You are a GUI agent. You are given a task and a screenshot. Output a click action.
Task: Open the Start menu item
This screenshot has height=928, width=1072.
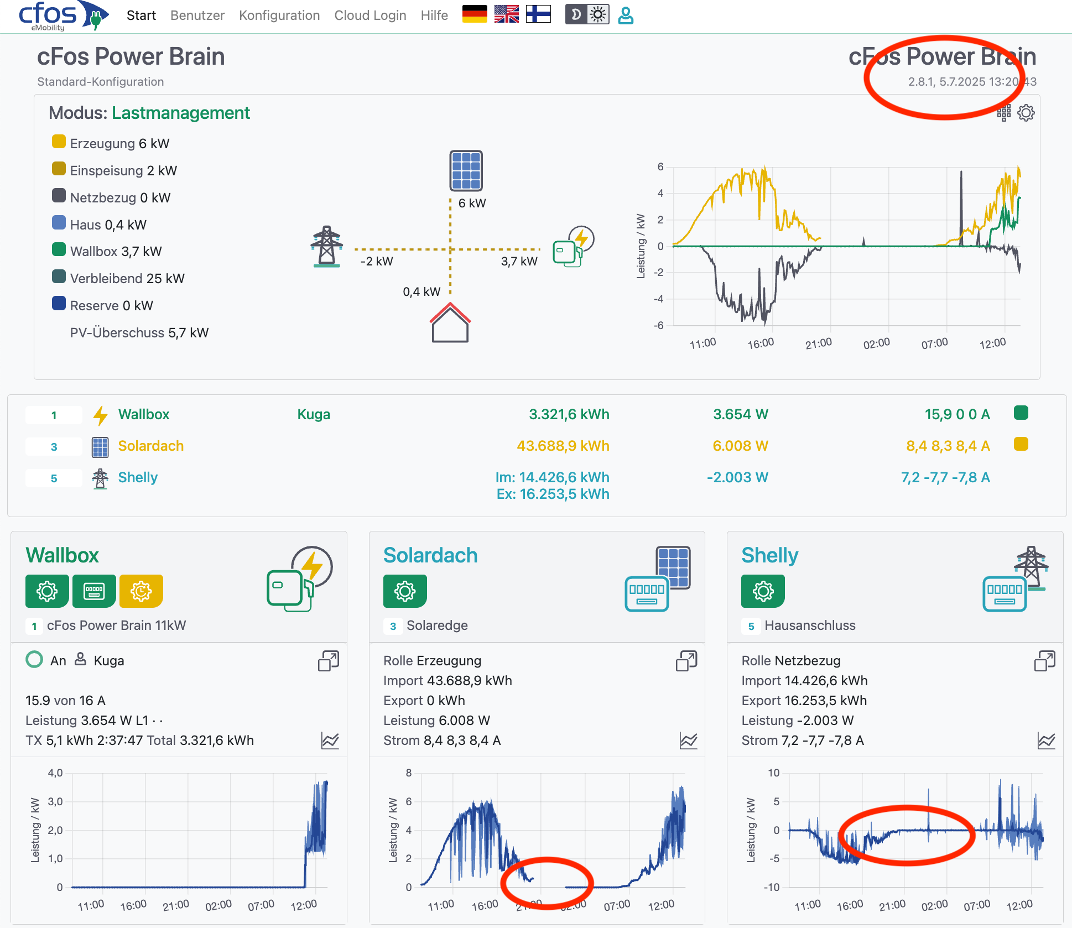[x=141, y=15]
